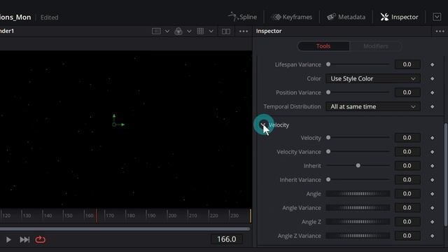Click the Velocity Variance value field
Screen dimensions: 448x252
tap(407, 152)
